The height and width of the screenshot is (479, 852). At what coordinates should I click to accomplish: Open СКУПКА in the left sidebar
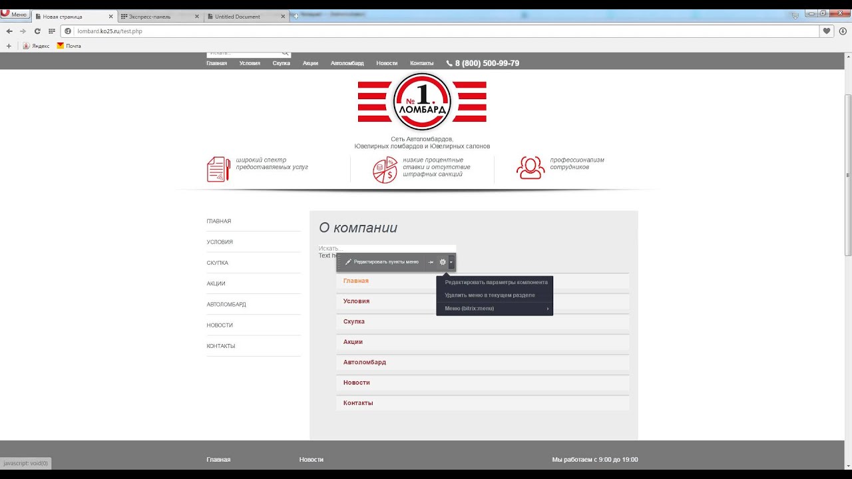pos(218,263)
